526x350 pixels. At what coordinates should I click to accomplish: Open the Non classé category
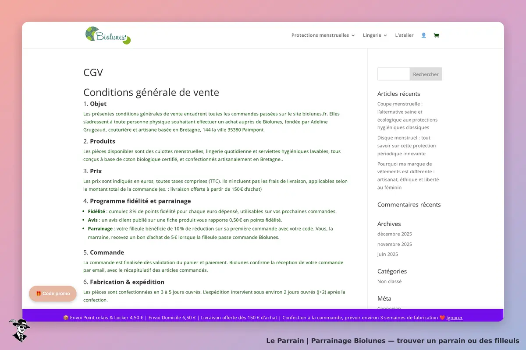389,281
